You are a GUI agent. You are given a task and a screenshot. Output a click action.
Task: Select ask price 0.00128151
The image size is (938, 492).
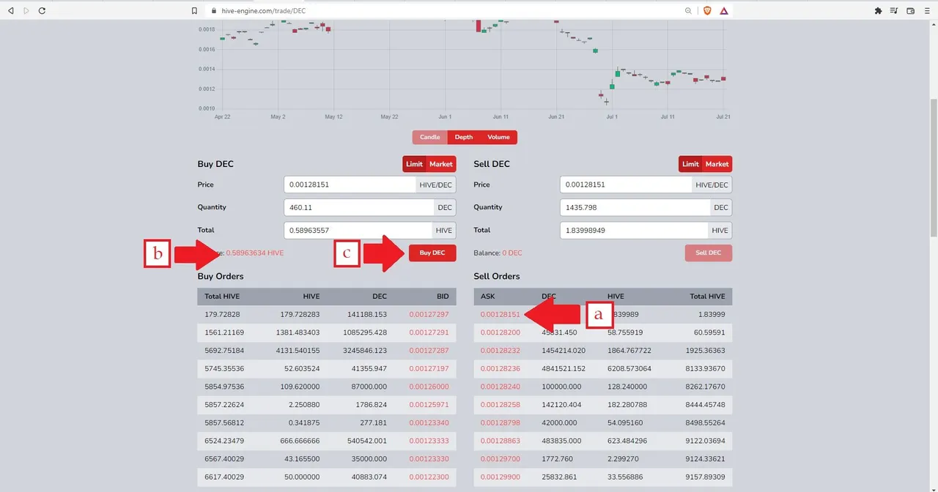(500, 315)
